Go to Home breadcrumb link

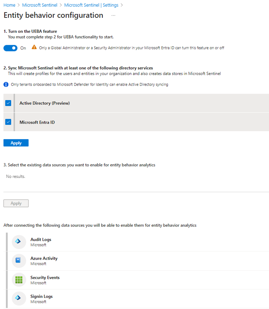pyautogui.click(x=9, y=5)
